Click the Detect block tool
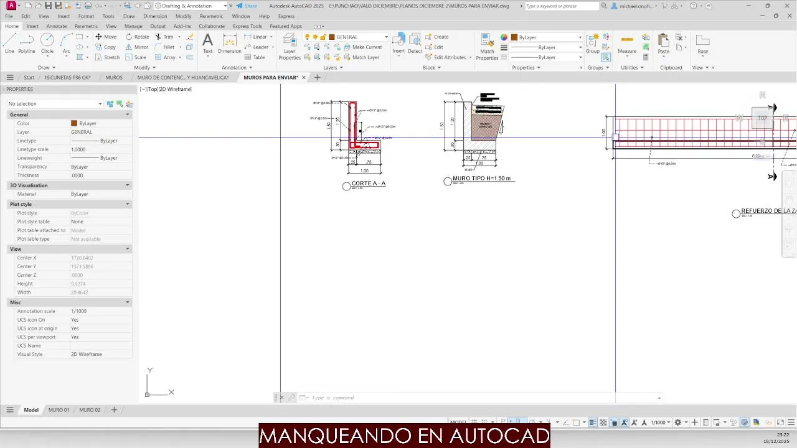The width and height of the screenshot is (797, 448). click(x=415, y=44)
